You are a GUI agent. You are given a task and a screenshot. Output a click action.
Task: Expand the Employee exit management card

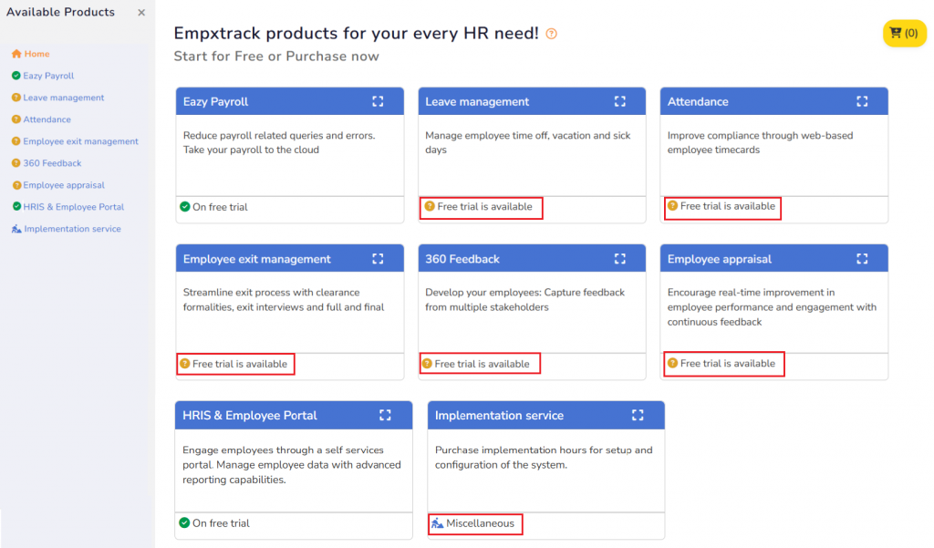tap(378, 259)
